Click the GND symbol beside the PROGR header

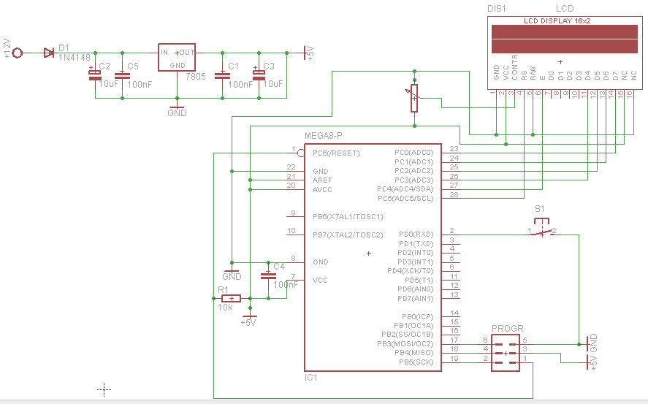pyautogui.click(x=592, y=343)
